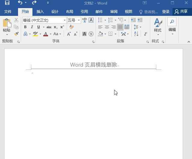Image resolution: width=192 pixels, height=159 pixels.
Task: Apply numbered list
Action: point(111,20)
